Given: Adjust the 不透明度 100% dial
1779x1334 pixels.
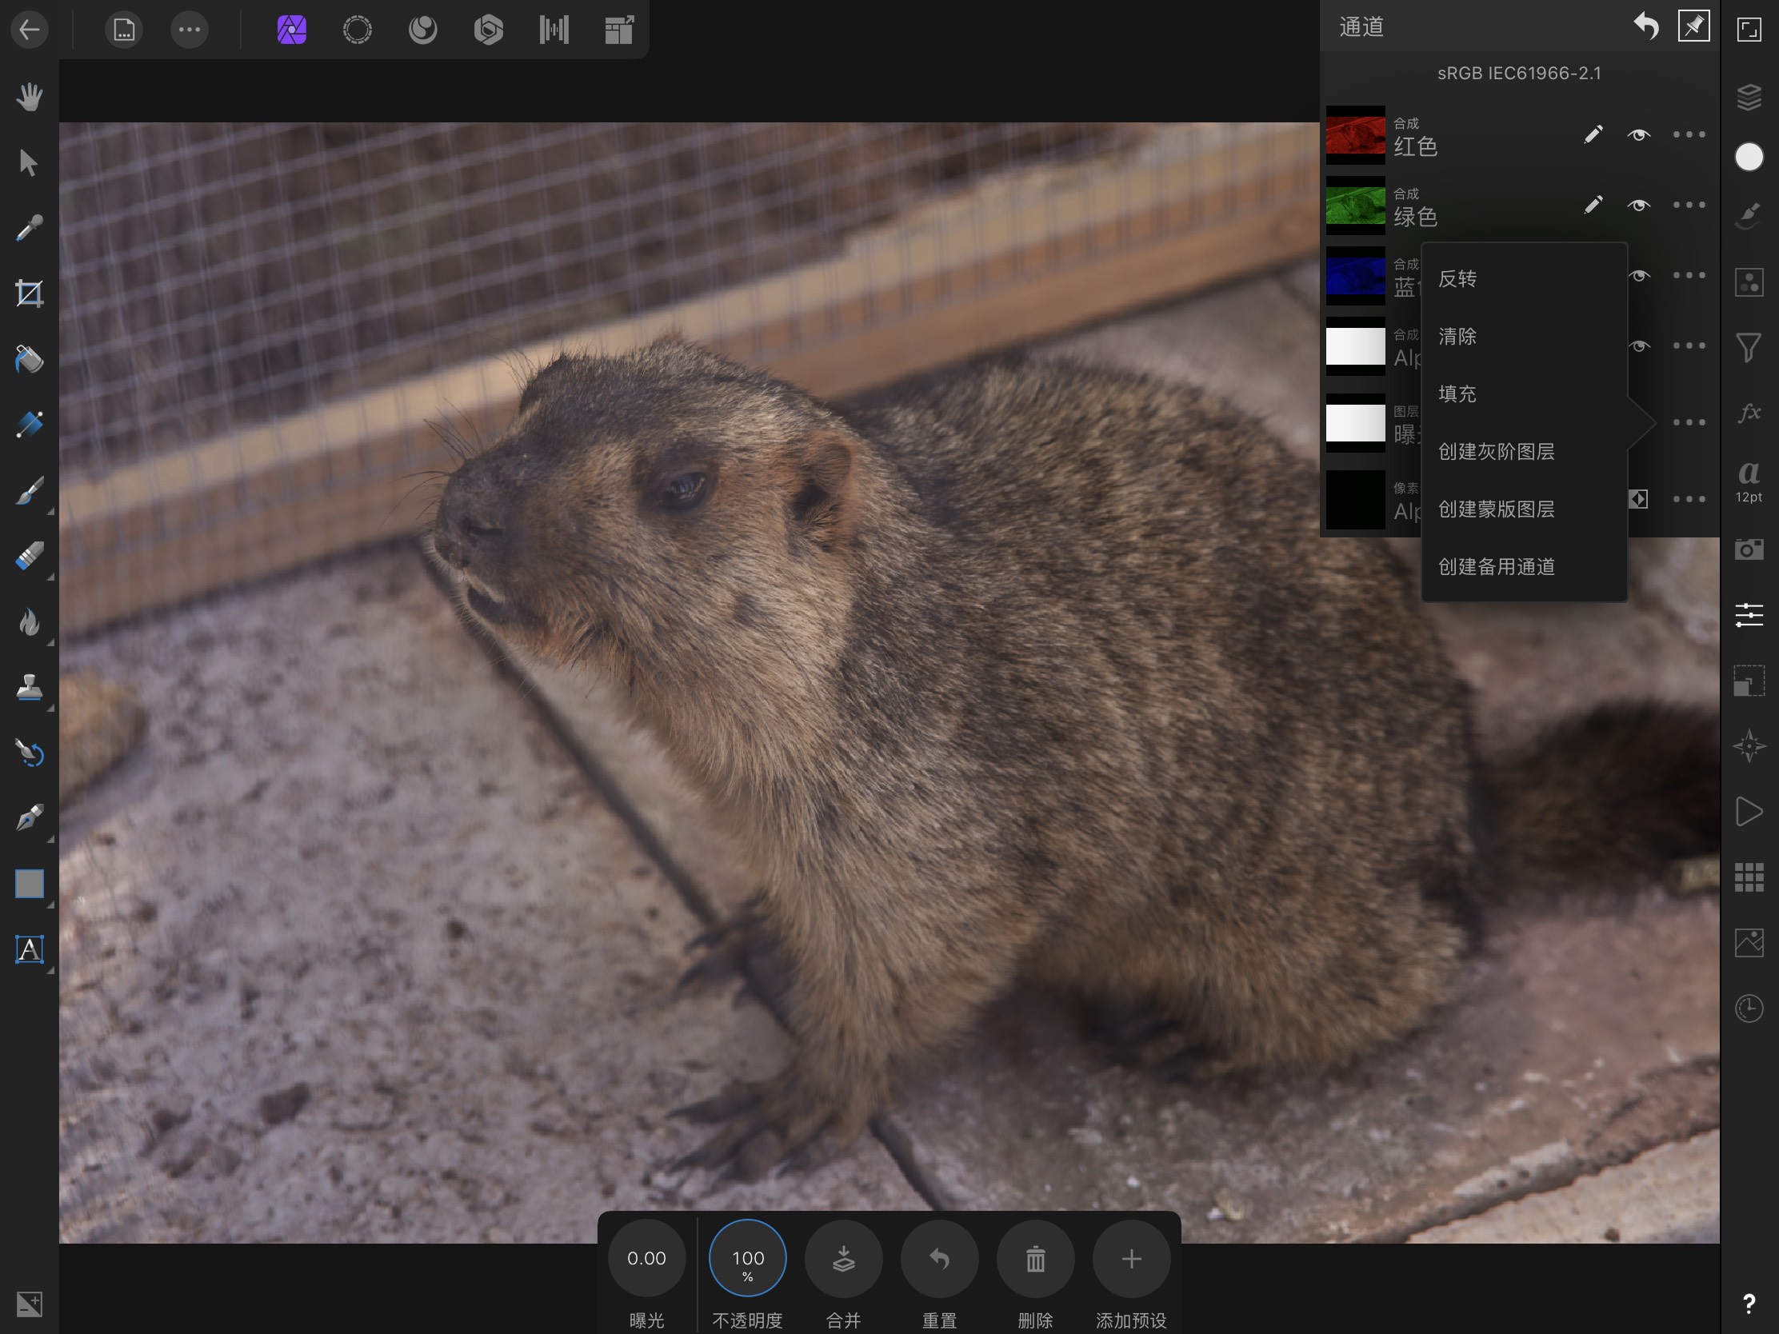Looking at the screenshot, I should tap(747, 1258).
